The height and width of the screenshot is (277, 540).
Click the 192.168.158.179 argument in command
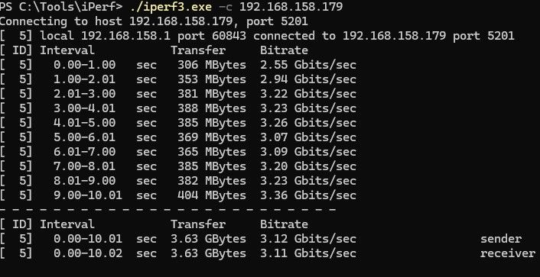[x=291, y=6]
